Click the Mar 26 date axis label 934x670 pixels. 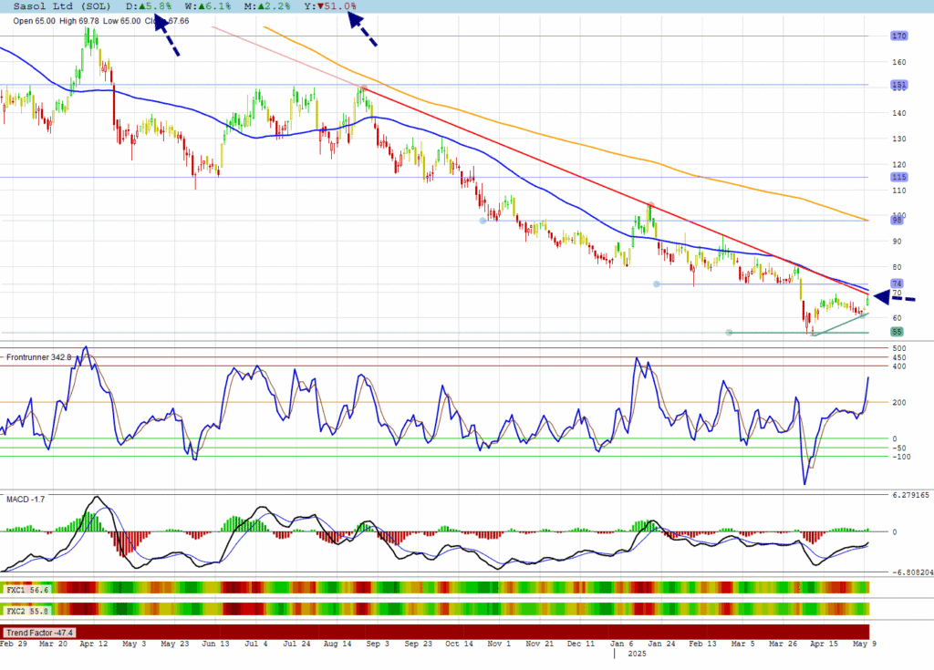783,644
